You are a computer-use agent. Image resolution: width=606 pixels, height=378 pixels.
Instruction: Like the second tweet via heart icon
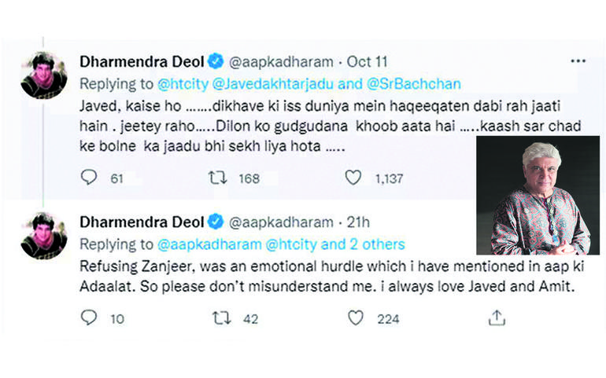(357, 317)
